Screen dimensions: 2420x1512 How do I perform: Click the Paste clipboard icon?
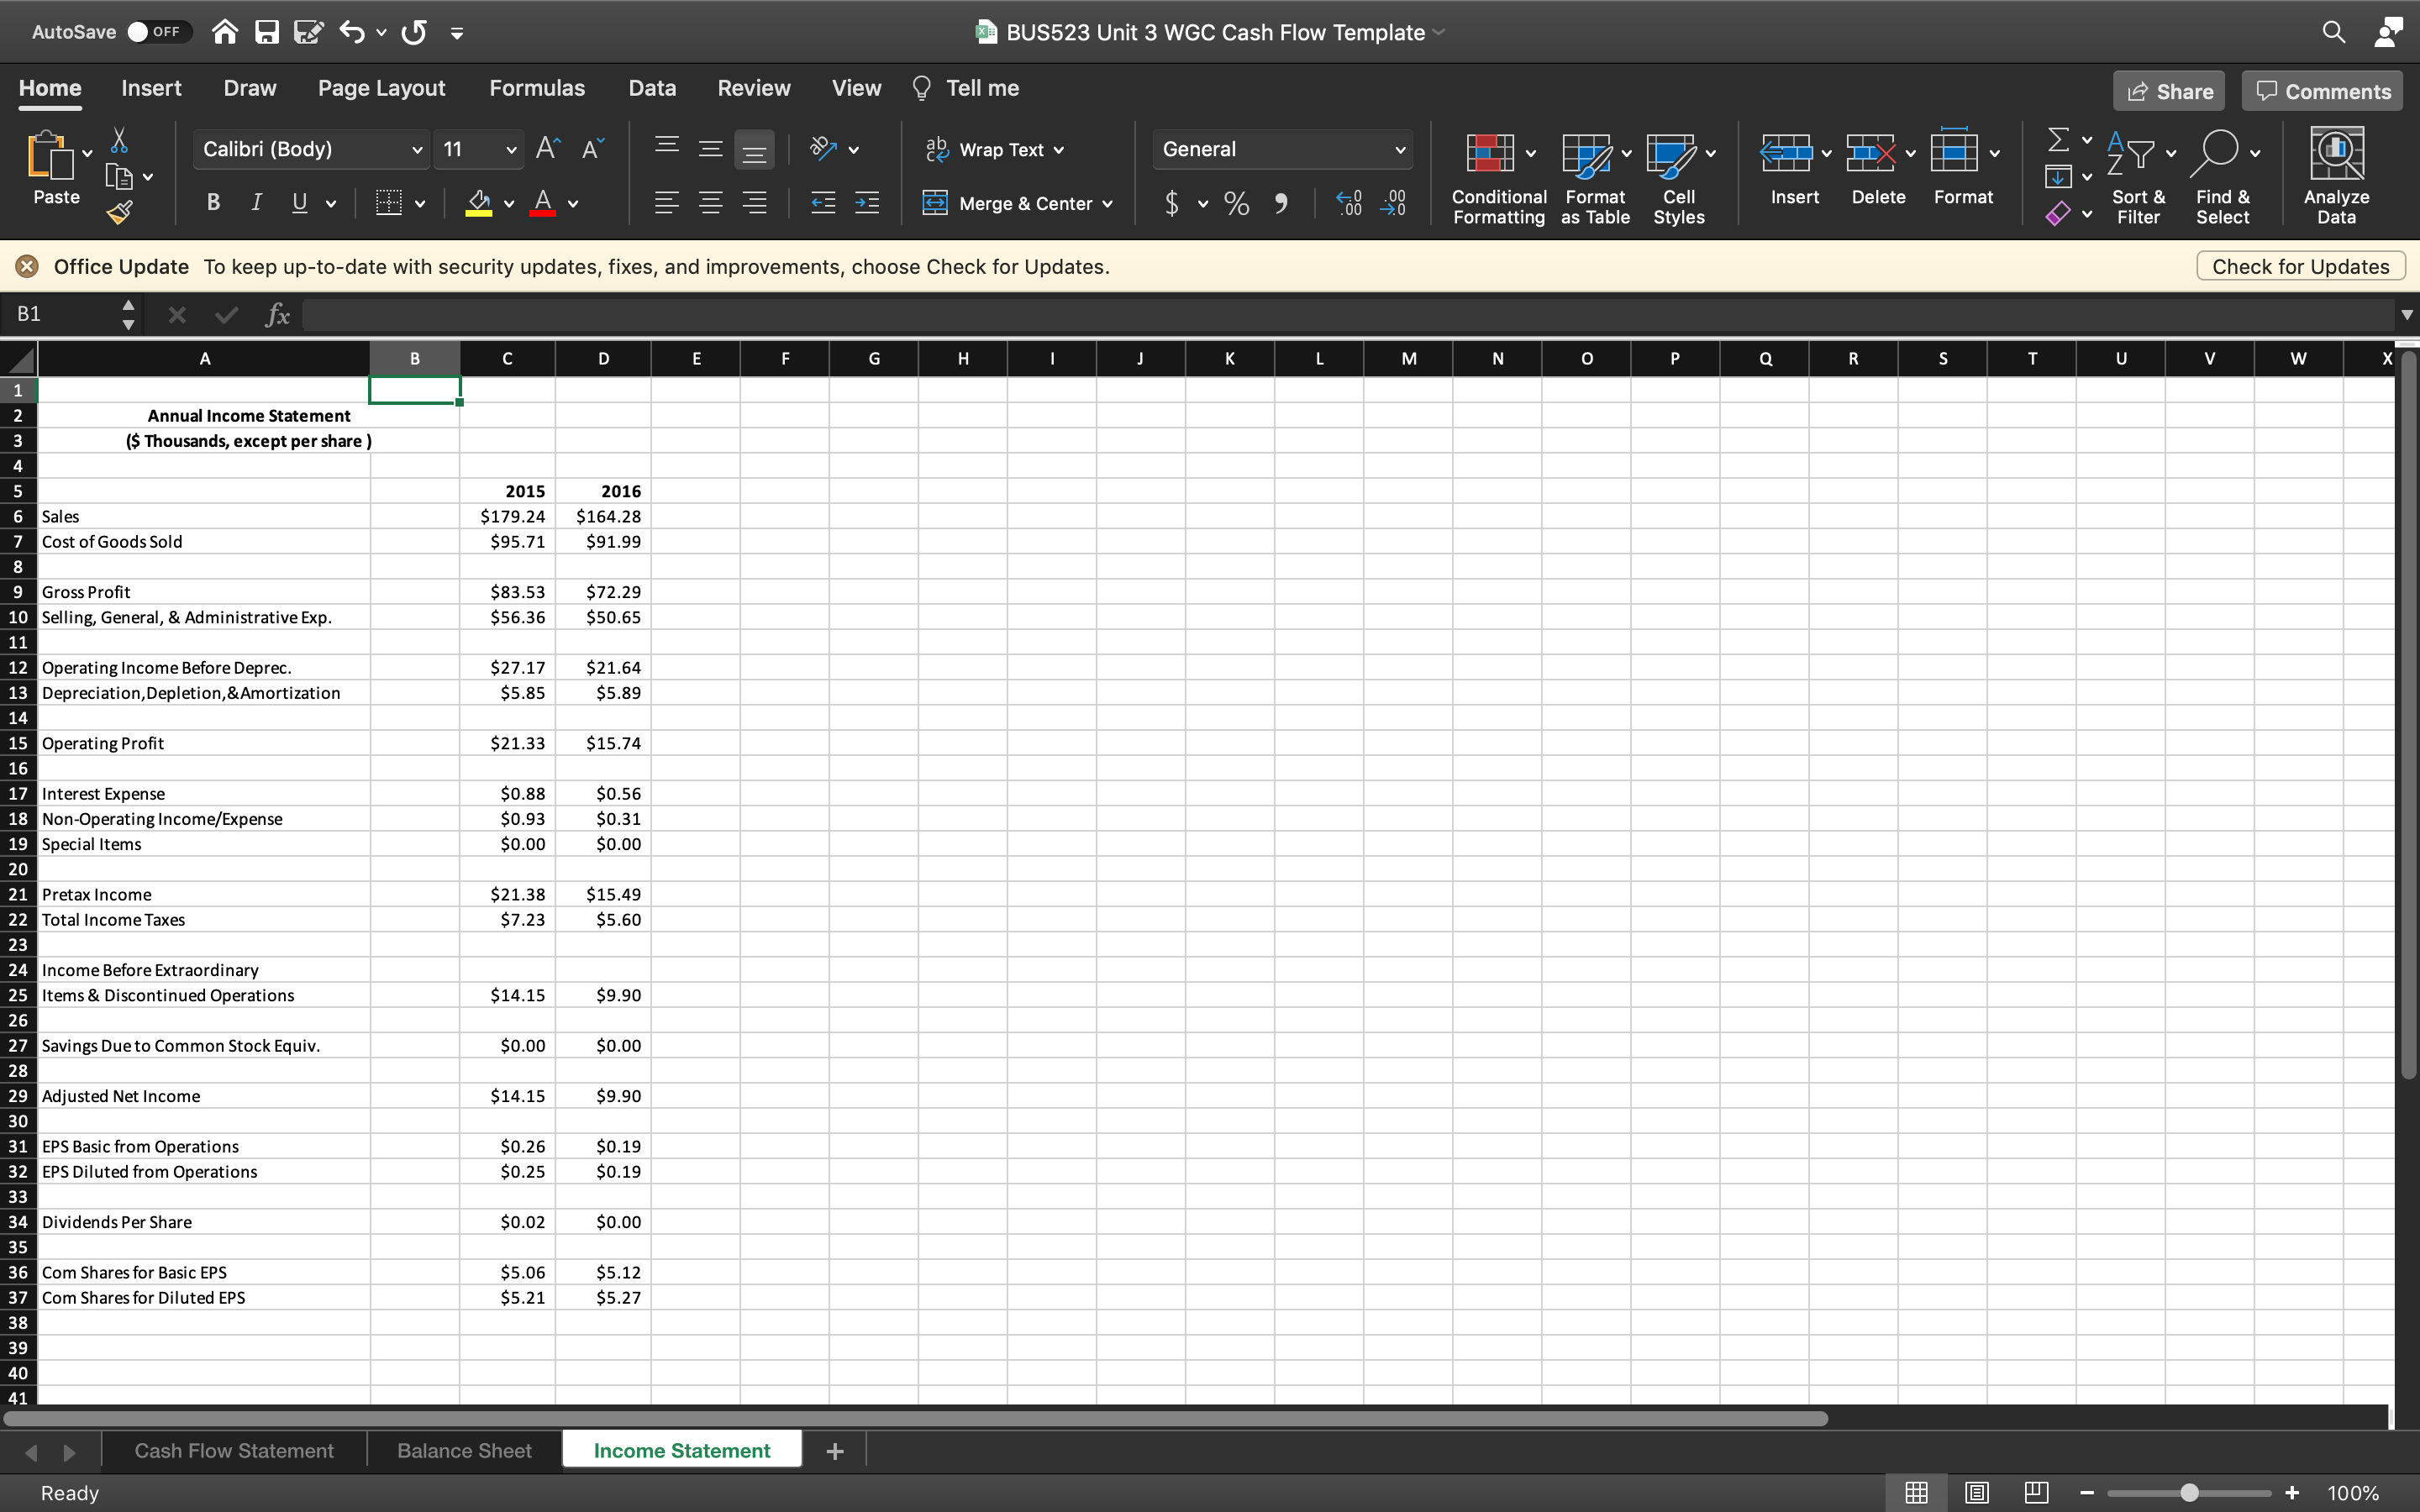50,155
